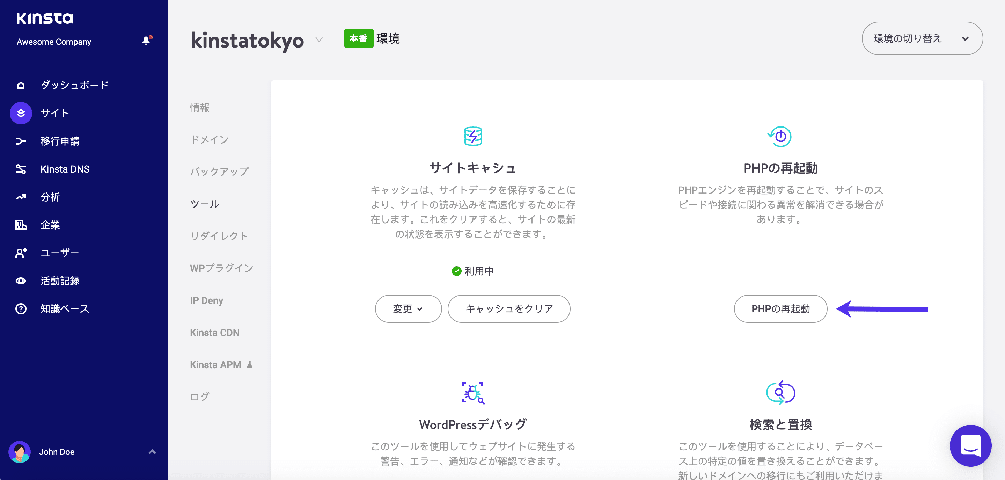Open the バックアップ tab
This screenshot has height=480, width=1005.
click(219, 171)
